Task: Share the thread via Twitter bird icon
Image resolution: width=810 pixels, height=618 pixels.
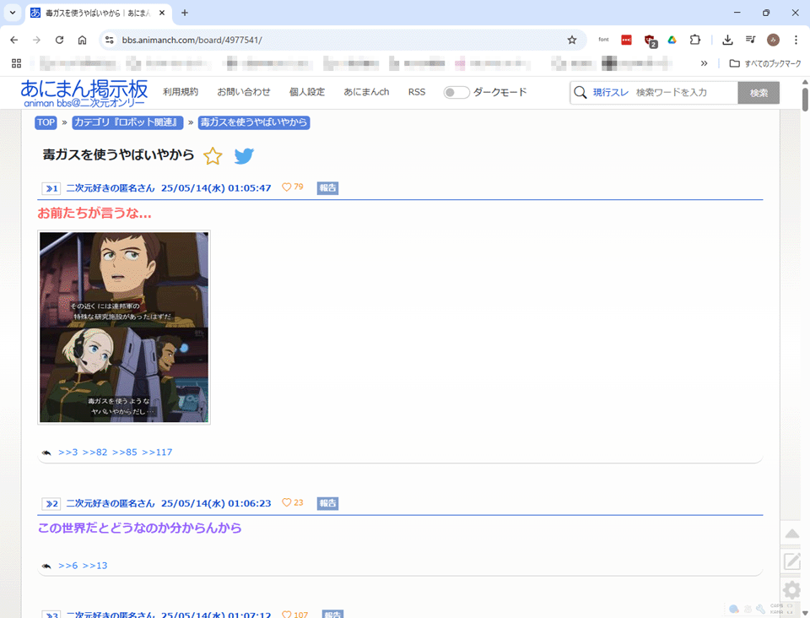Action: pyautogui.click(x=244, y=155)
